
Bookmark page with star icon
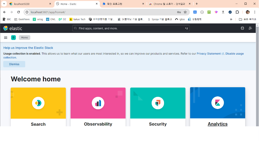point(185,12)
